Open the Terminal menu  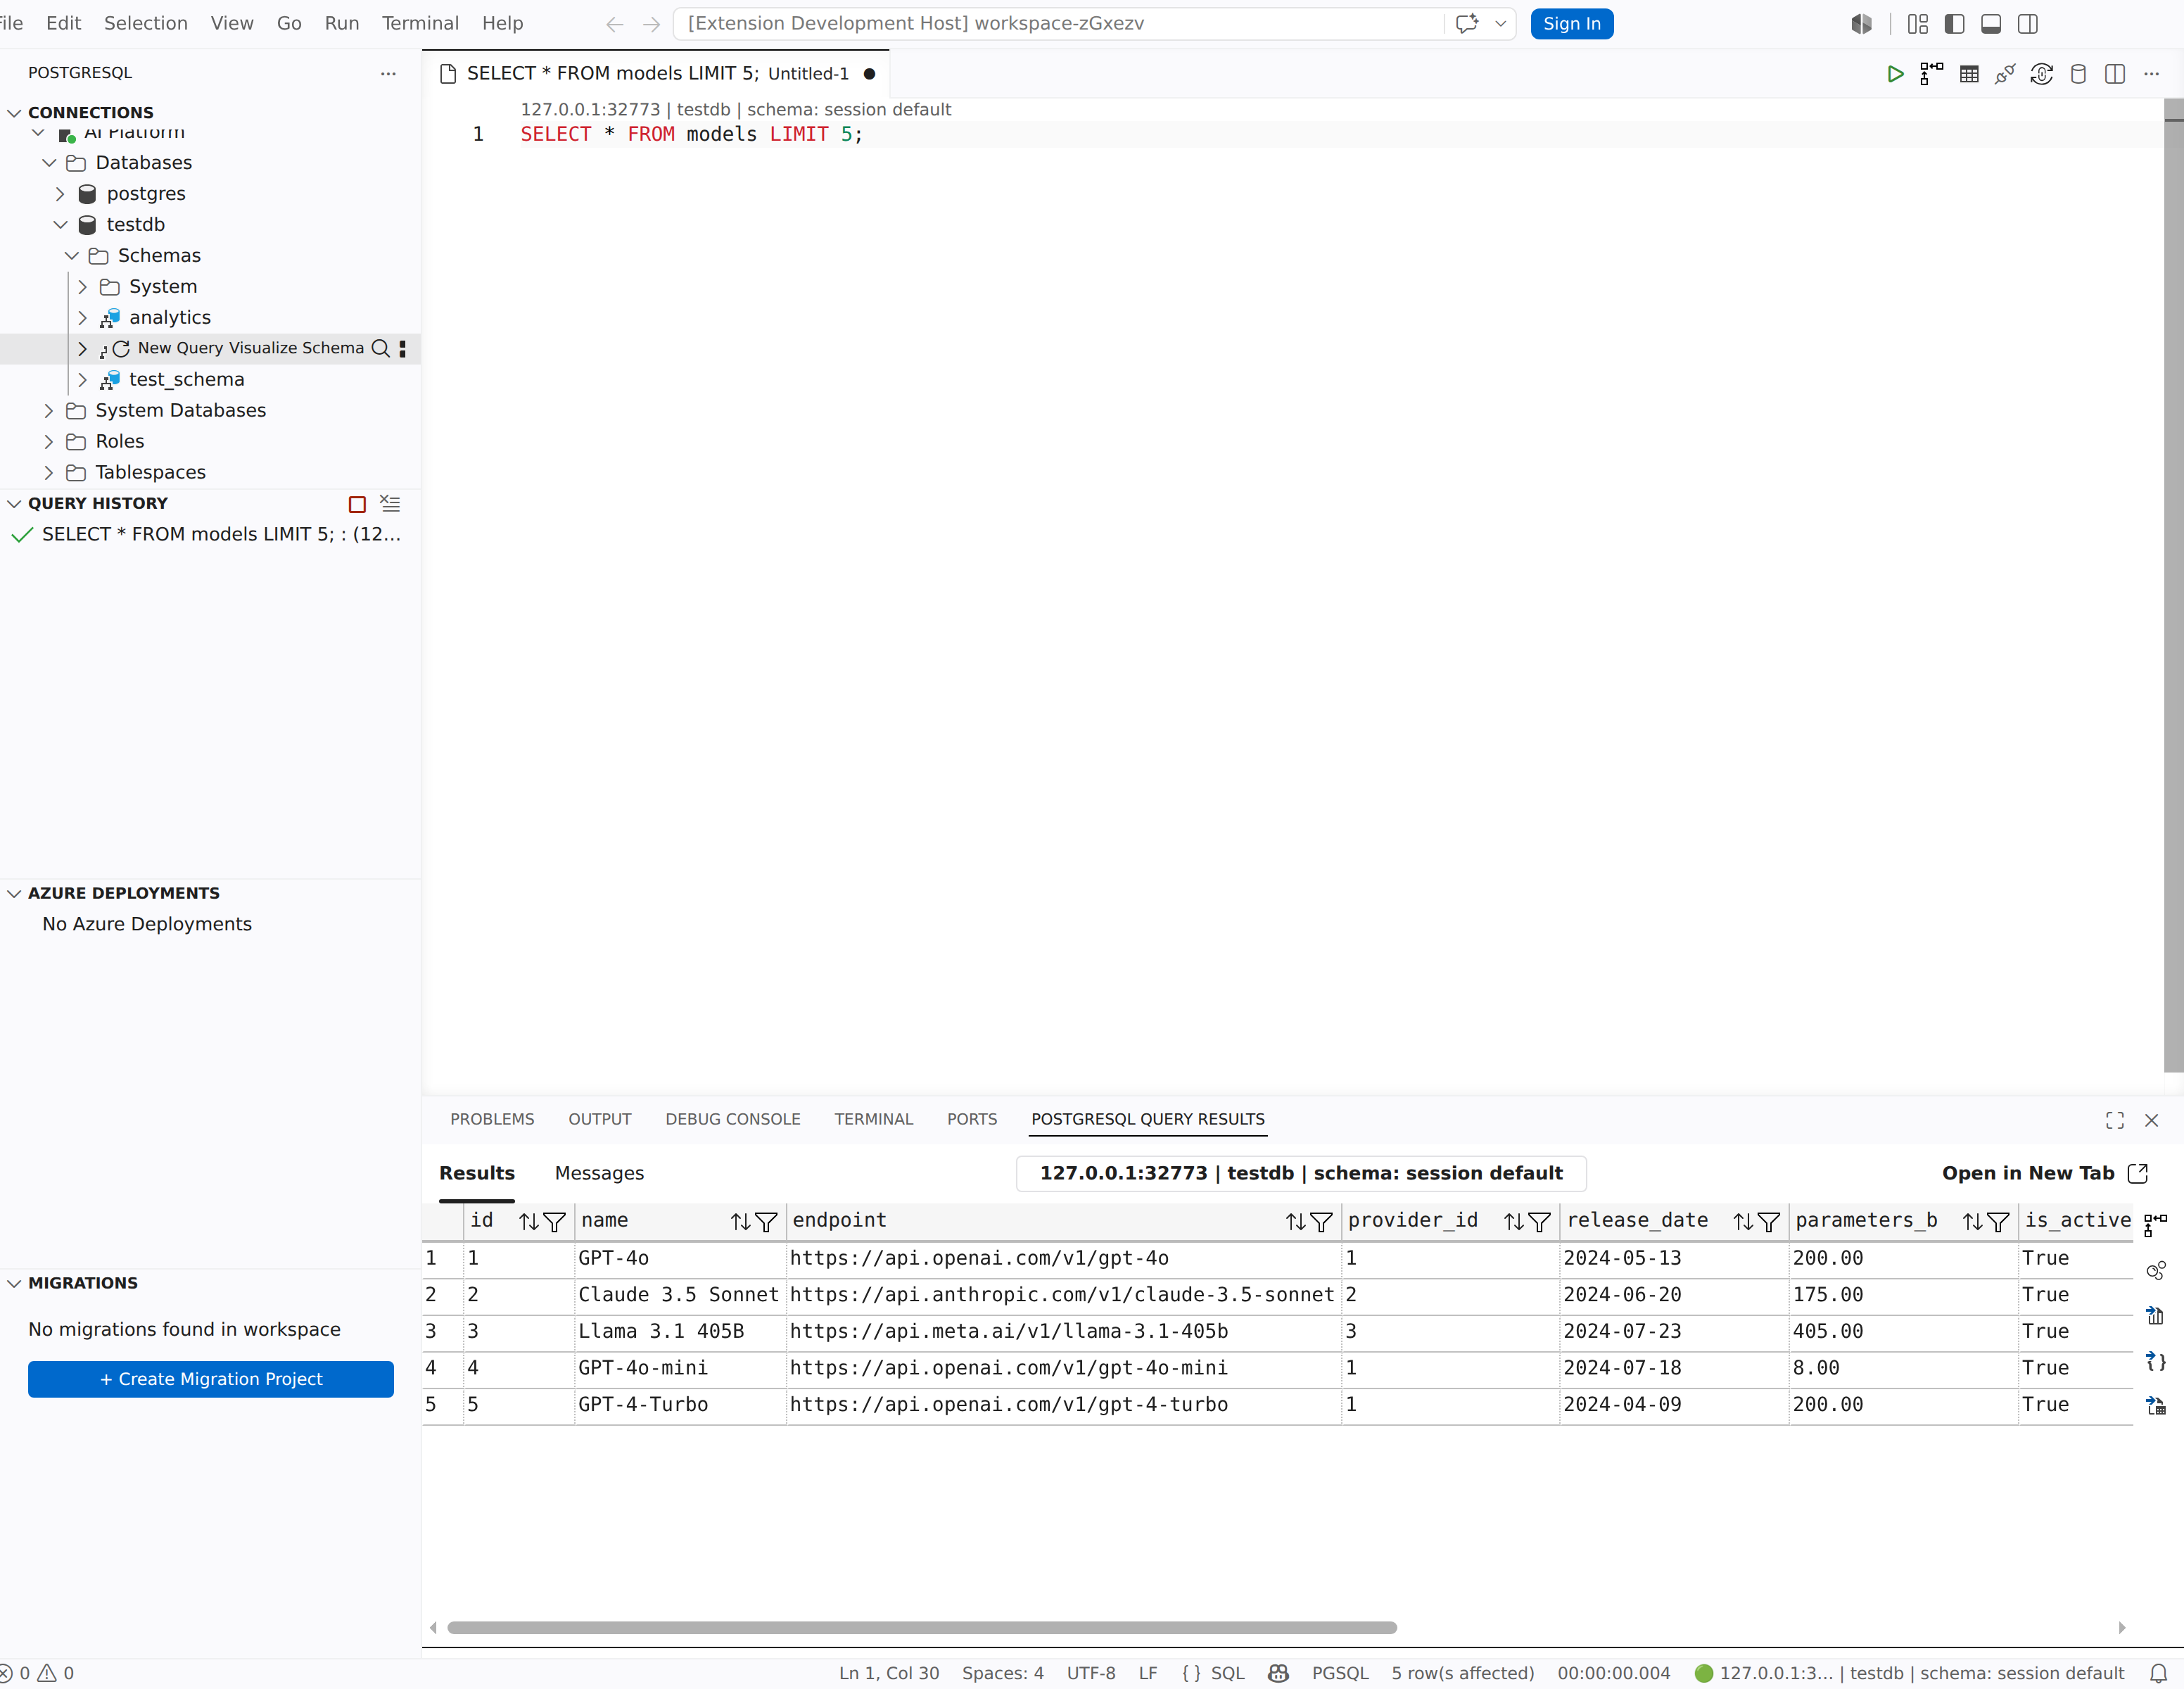[x=420, y=23]
